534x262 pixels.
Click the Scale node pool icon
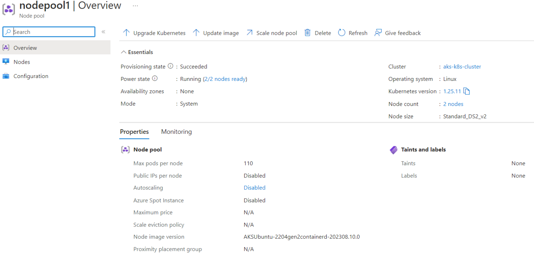pos(249,33)
